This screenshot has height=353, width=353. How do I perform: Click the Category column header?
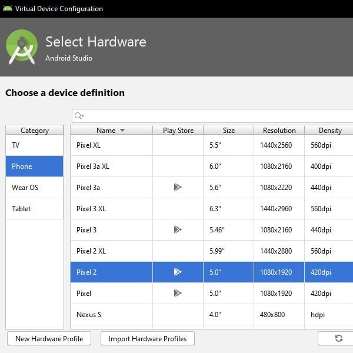pos(35,130)
